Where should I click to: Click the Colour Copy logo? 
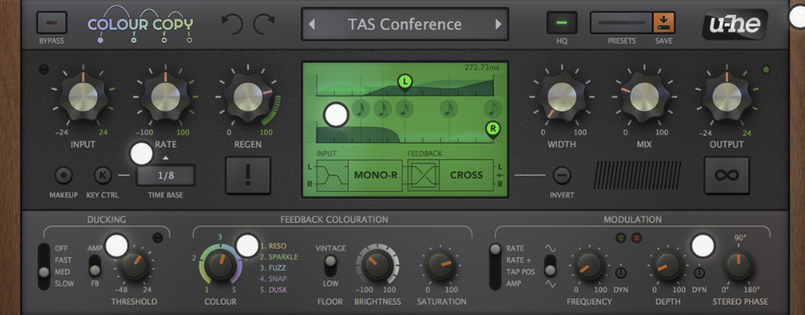pyautogui.click(x=140, y=24)
